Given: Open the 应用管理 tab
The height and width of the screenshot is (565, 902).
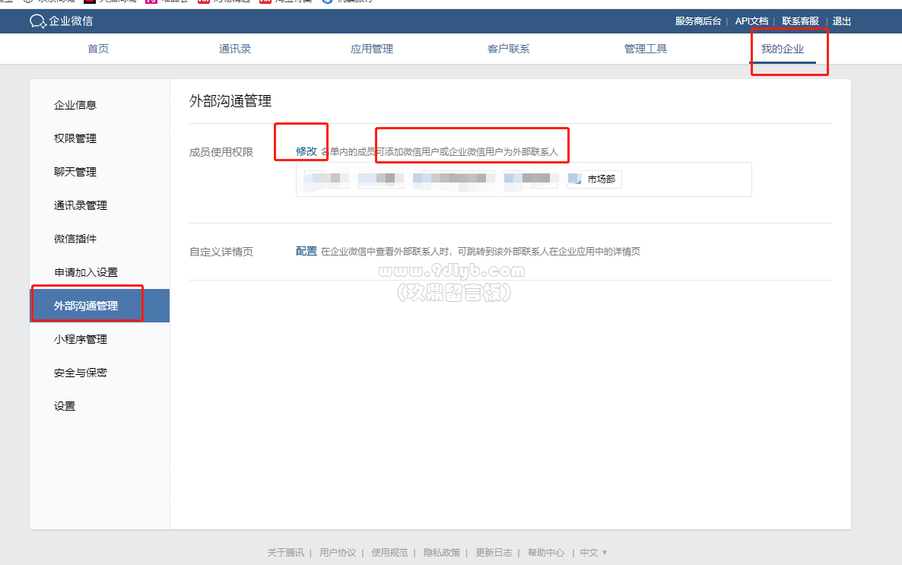Looking at the screenshot, I should 372,49.
